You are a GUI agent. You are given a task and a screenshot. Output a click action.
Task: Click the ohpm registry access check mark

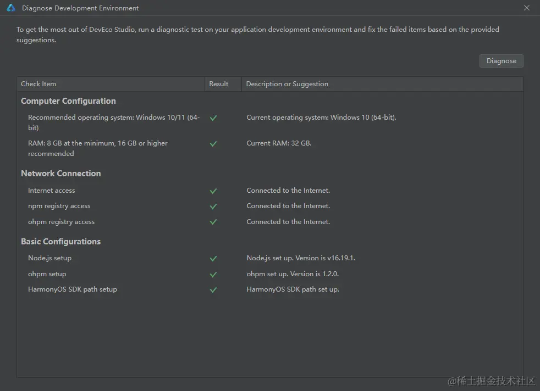coord(213,222)
